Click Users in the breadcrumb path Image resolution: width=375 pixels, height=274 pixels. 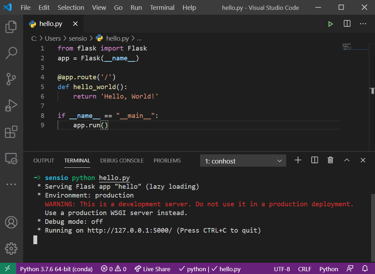pyautogui.click(x=53, y=39)
